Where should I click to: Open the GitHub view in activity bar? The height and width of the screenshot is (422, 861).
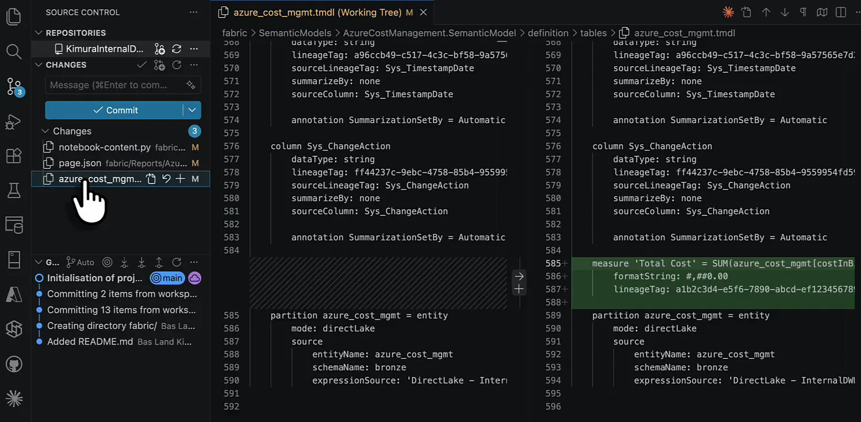pos(14,363)
